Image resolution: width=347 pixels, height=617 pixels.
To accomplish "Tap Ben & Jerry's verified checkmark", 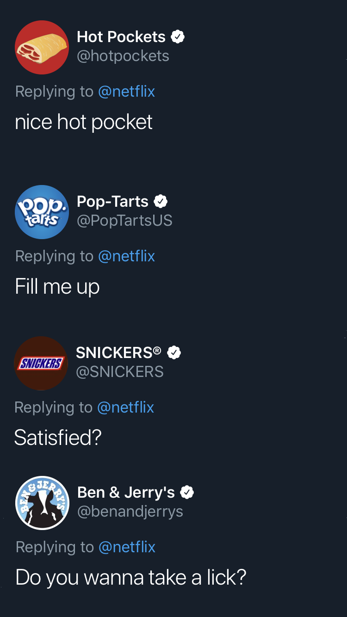I will [186, 493].
